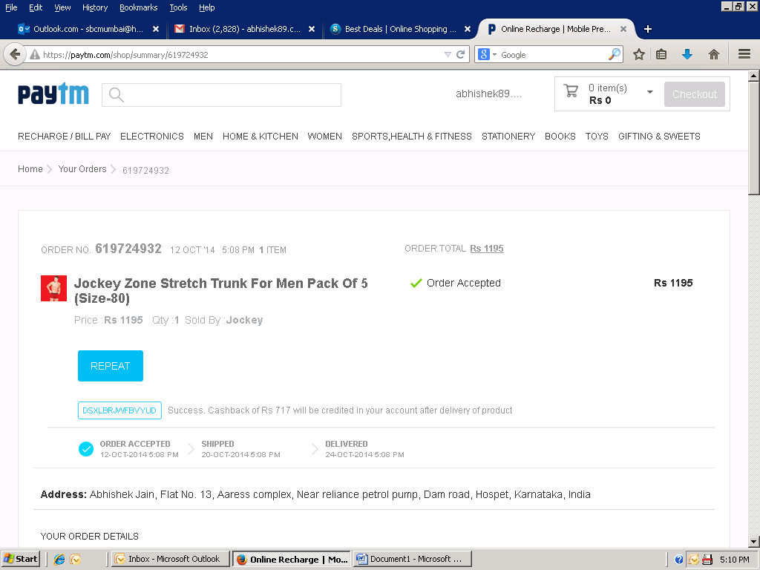Open the View menu
760x570 pixels.
[x=62, y=7]
